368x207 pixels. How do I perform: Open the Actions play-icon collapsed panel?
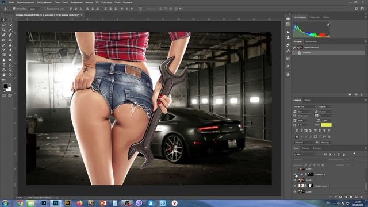[288, 32]
